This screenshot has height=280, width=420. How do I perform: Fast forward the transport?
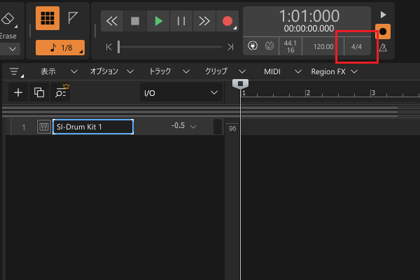(204, 21)
